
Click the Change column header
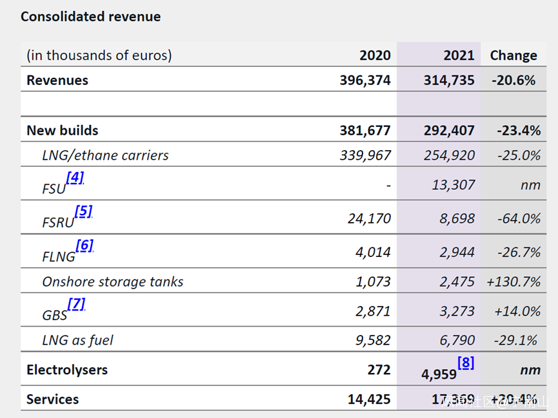[x=513, y=55]
